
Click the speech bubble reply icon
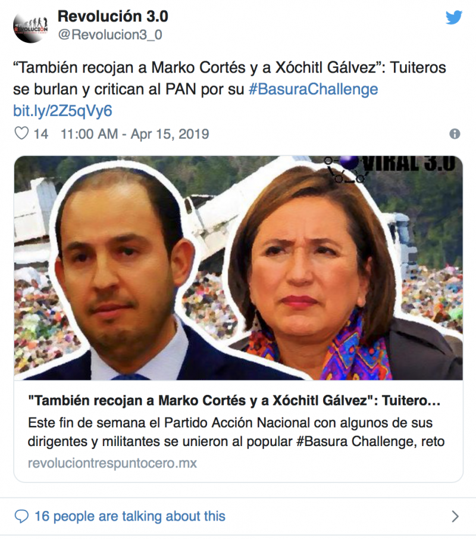tap(21, 516)
